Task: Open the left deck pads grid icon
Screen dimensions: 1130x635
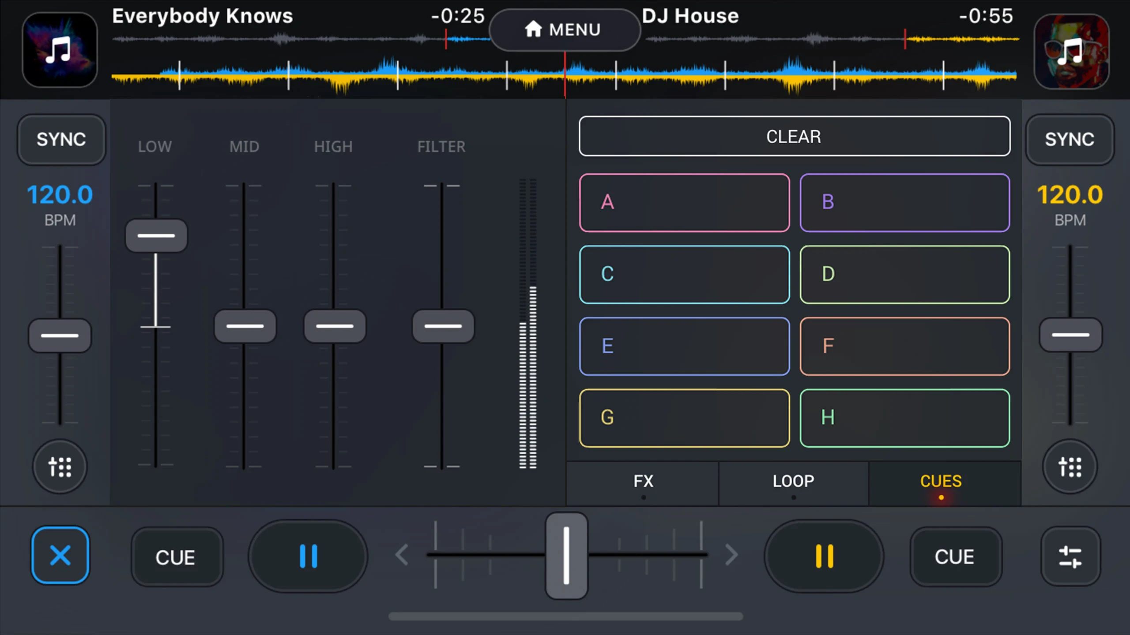Action: coord(60,467)
